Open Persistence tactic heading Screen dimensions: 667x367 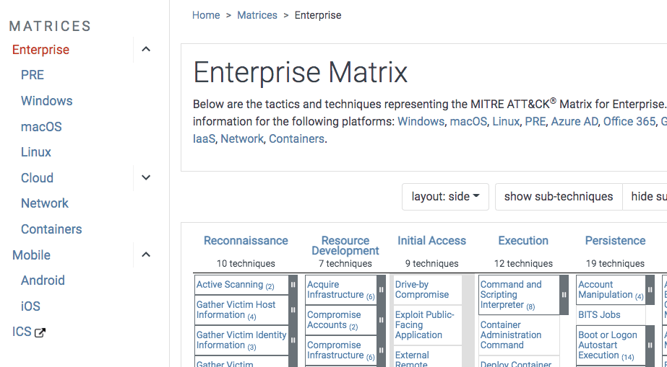[x=615, y=241]
